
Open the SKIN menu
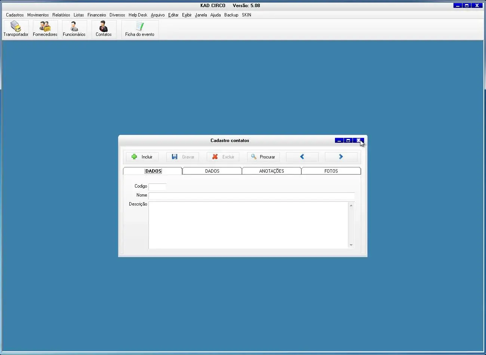click(246, 15)
